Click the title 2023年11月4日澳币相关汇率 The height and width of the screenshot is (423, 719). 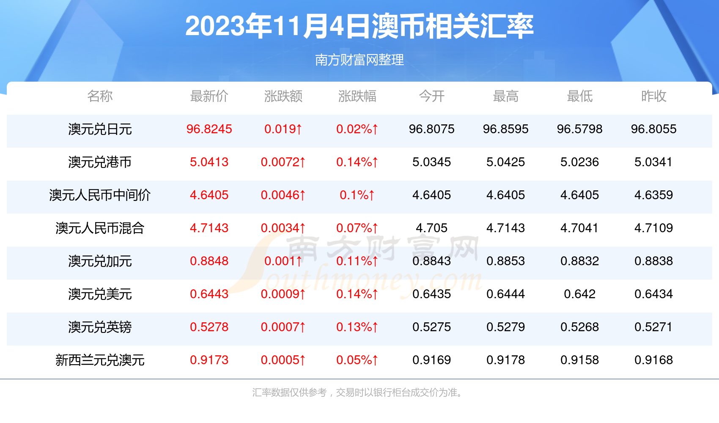[359, 26]
